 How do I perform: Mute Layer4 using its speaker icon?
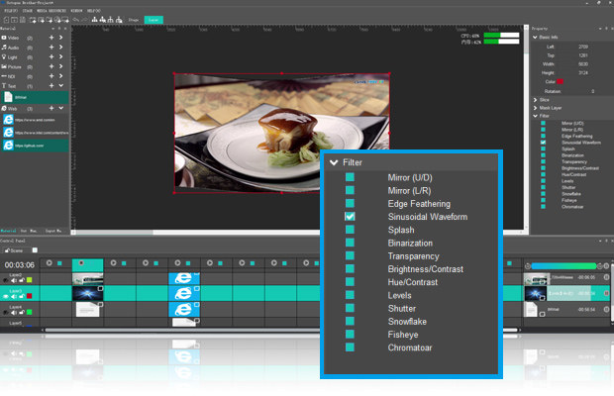pos(14,312)
